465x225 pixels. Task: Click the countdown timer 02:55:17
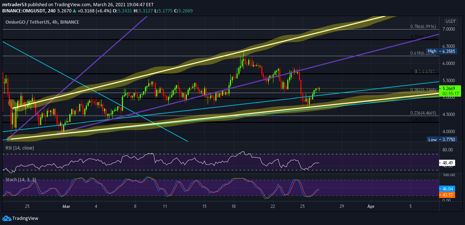click(451, 93)
